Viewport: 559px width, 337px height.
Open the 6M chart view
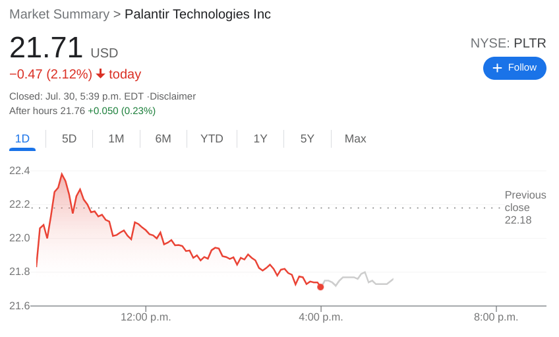pyautogui.click(x=163, y=138)
